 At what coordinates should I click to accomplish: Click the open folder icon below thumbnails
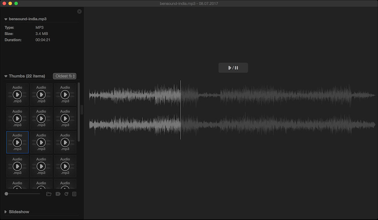[x=49, y=194]
